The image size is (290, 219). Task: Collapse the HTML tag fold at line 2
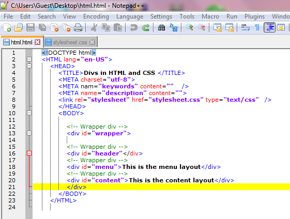[29, 59]
